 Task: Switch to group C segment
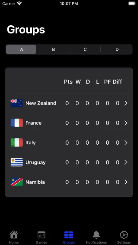[x=85, y=49]
